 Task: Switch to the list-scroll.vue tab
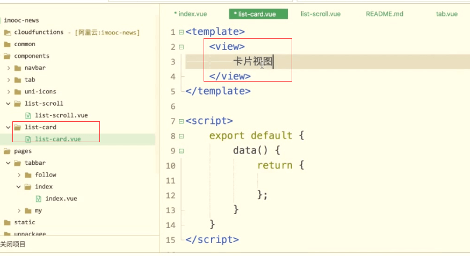[x=321, y=14]
